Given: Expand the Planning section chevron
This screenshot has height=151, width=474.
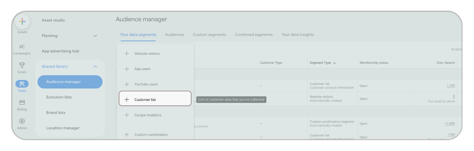Looking at the screenshot, I should (95, 36).
